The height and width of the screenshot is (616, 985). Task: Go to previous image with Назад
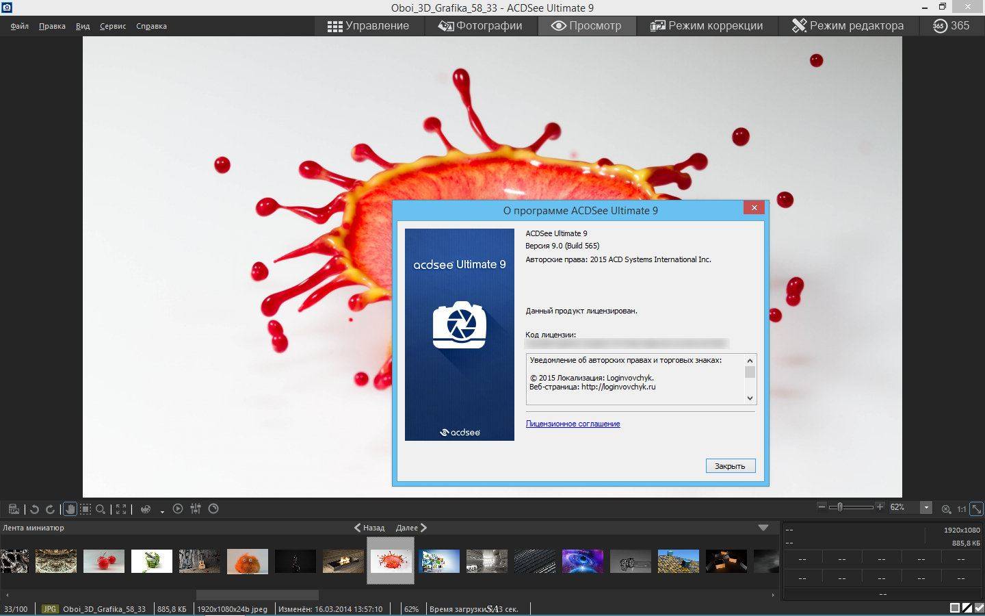tap(369, 528)
